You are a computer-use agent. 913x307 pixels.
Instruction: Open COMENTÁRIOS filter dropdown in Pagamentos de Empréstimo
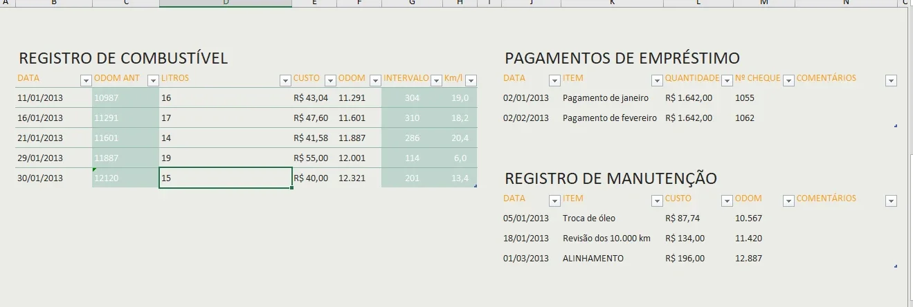(891, 81)
